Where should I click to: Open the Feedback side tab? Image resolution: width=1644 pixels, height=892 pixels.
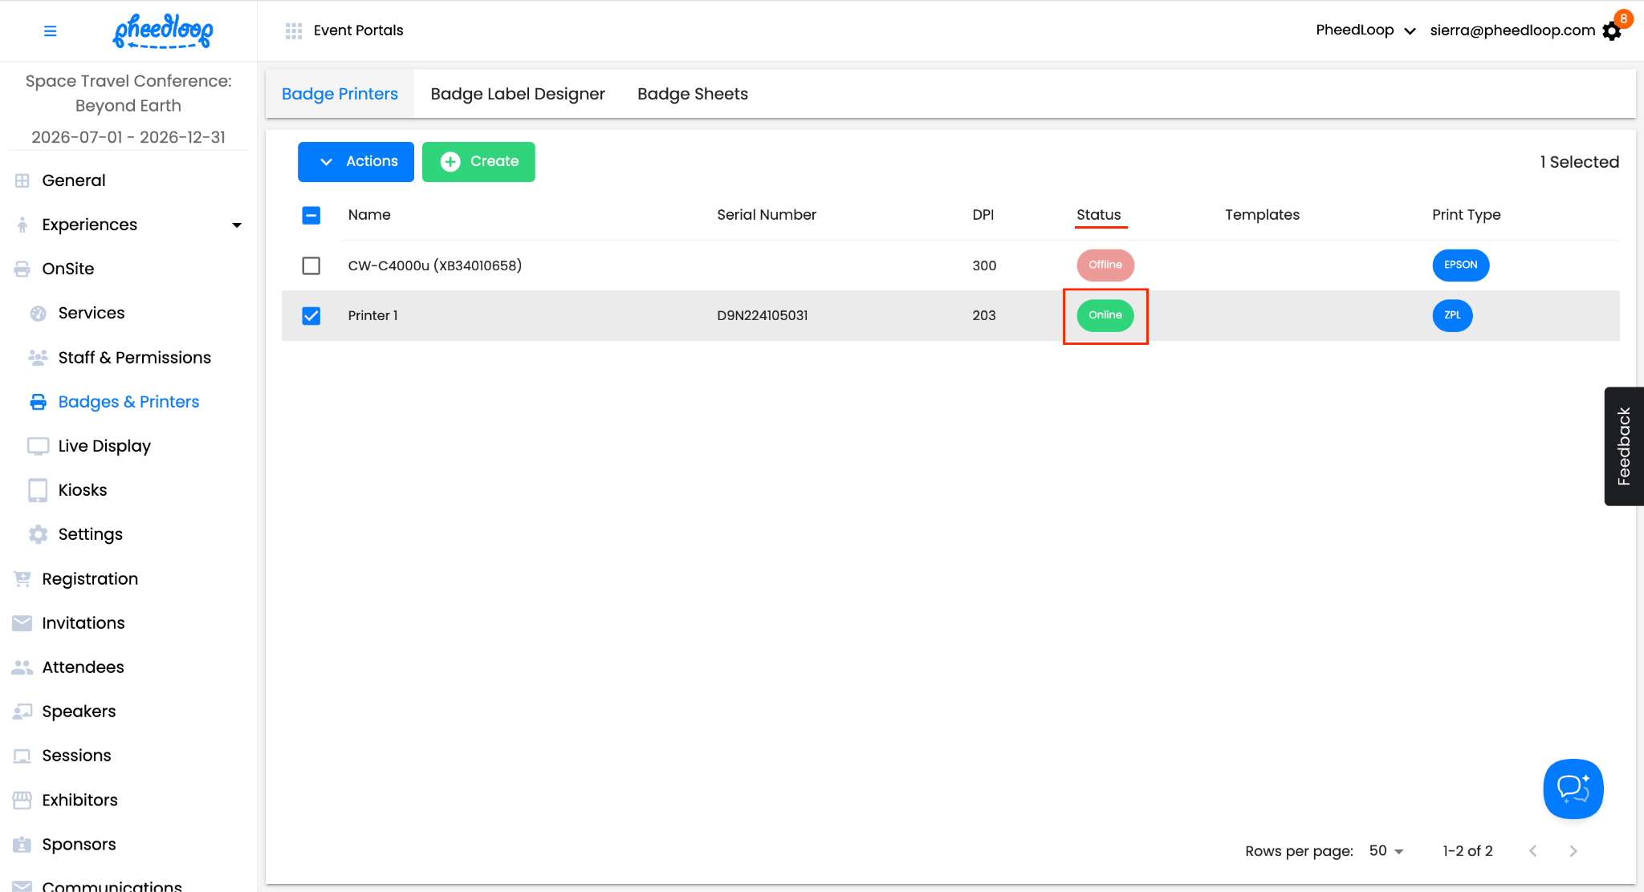[x=1624, y=446]
